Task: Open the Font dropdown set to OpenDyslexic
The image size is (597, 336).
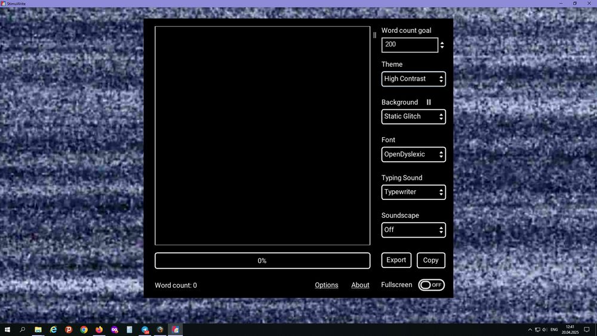Action: 414,155
